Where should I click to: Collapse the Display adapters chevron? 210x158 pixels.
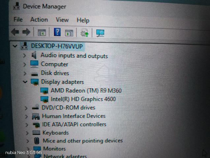click(25, 82)
